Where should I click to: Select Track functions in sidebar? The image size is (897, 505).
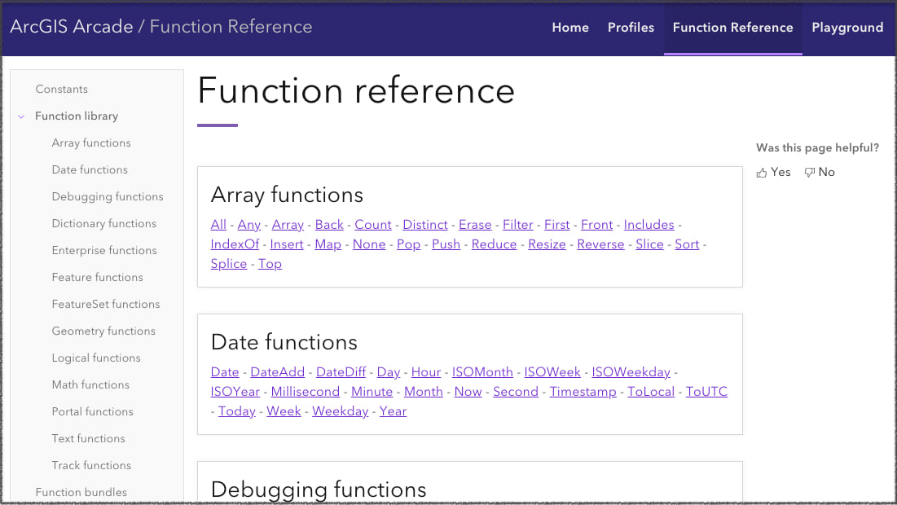point(91,466)
